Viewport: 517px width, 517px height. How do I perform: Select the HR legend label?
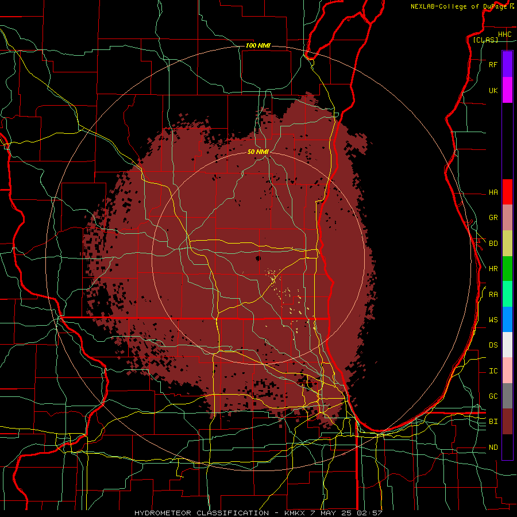(x=493, y=269)
